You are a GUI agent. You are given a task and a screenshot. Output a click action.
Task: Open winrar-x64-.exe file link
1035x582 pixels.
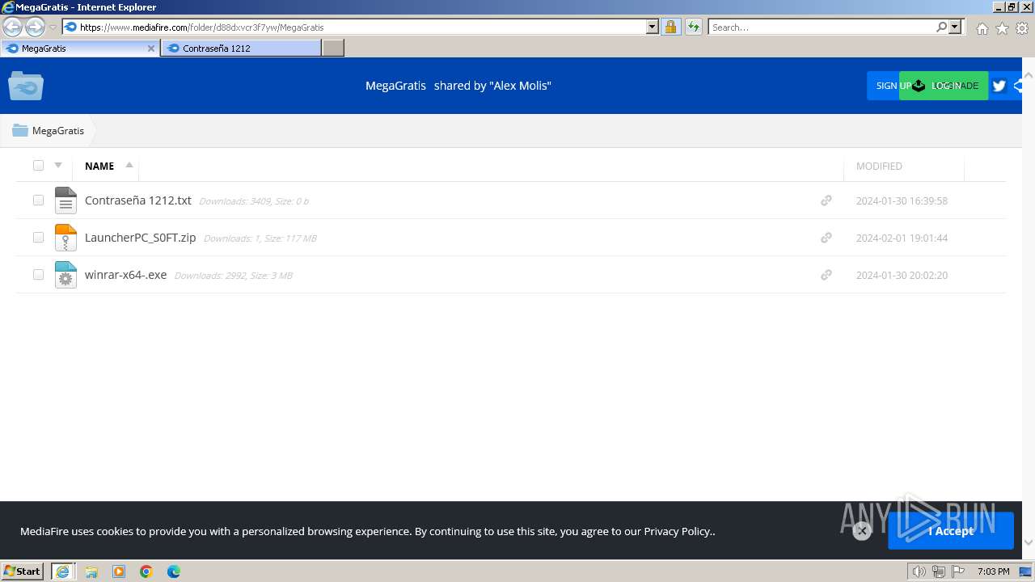point(126,275)
